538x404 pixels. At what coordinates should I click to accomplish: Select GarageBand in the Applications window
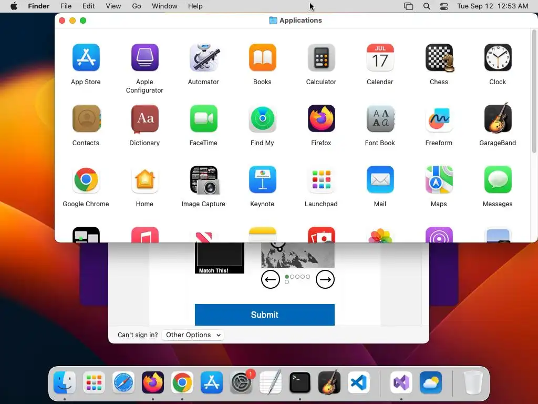coord(498,118)
